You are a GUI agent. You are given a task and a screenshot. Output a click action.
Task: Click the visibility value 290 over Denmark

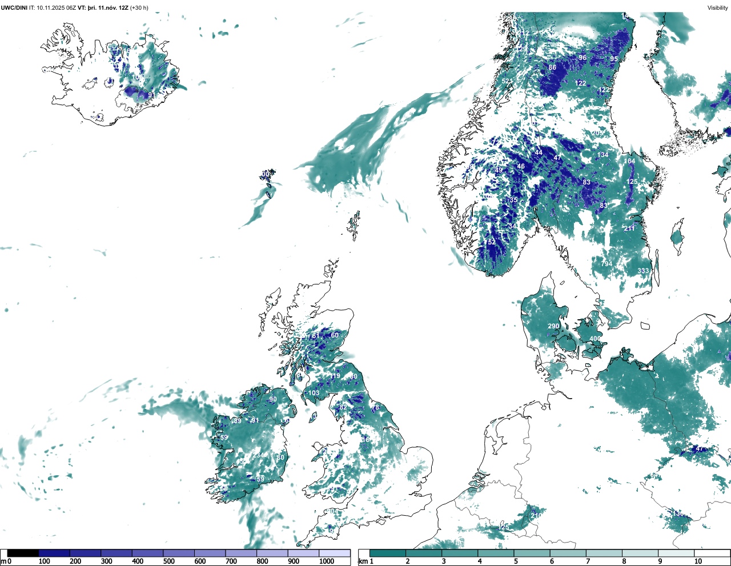pyautogui.click(x=553, y=327)
